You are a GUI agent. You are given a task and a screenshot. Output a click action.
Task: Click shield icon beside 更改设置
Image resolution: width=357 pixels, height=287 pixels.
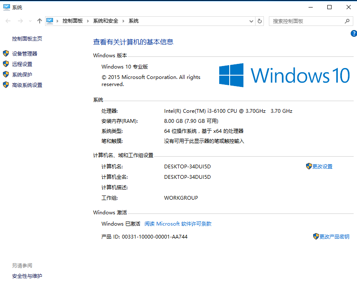309,166
